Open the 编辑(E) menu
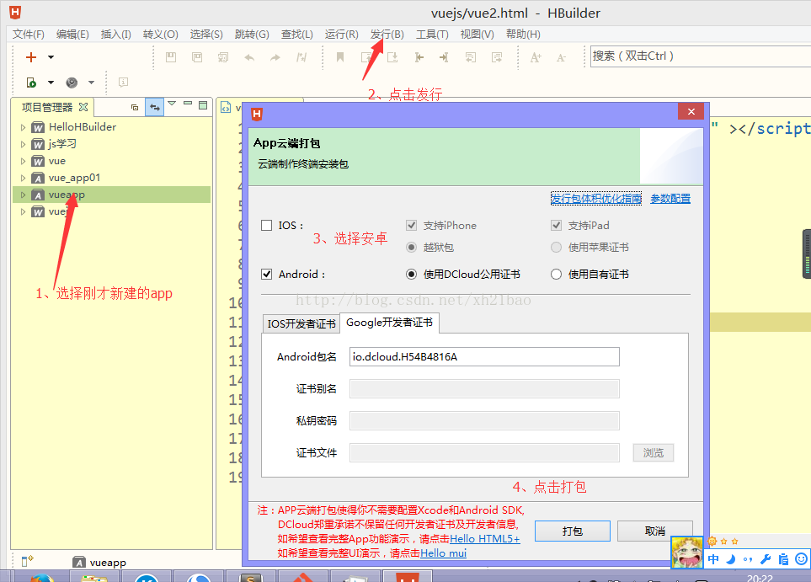The width and height of the screenshot is (811, 582). [x=72, y=35]
